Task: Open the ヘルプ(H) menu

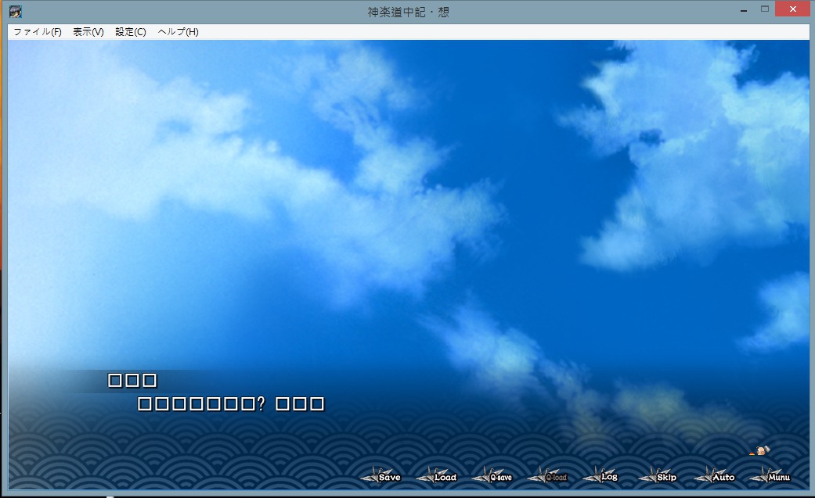Action: tap(178, 32)
